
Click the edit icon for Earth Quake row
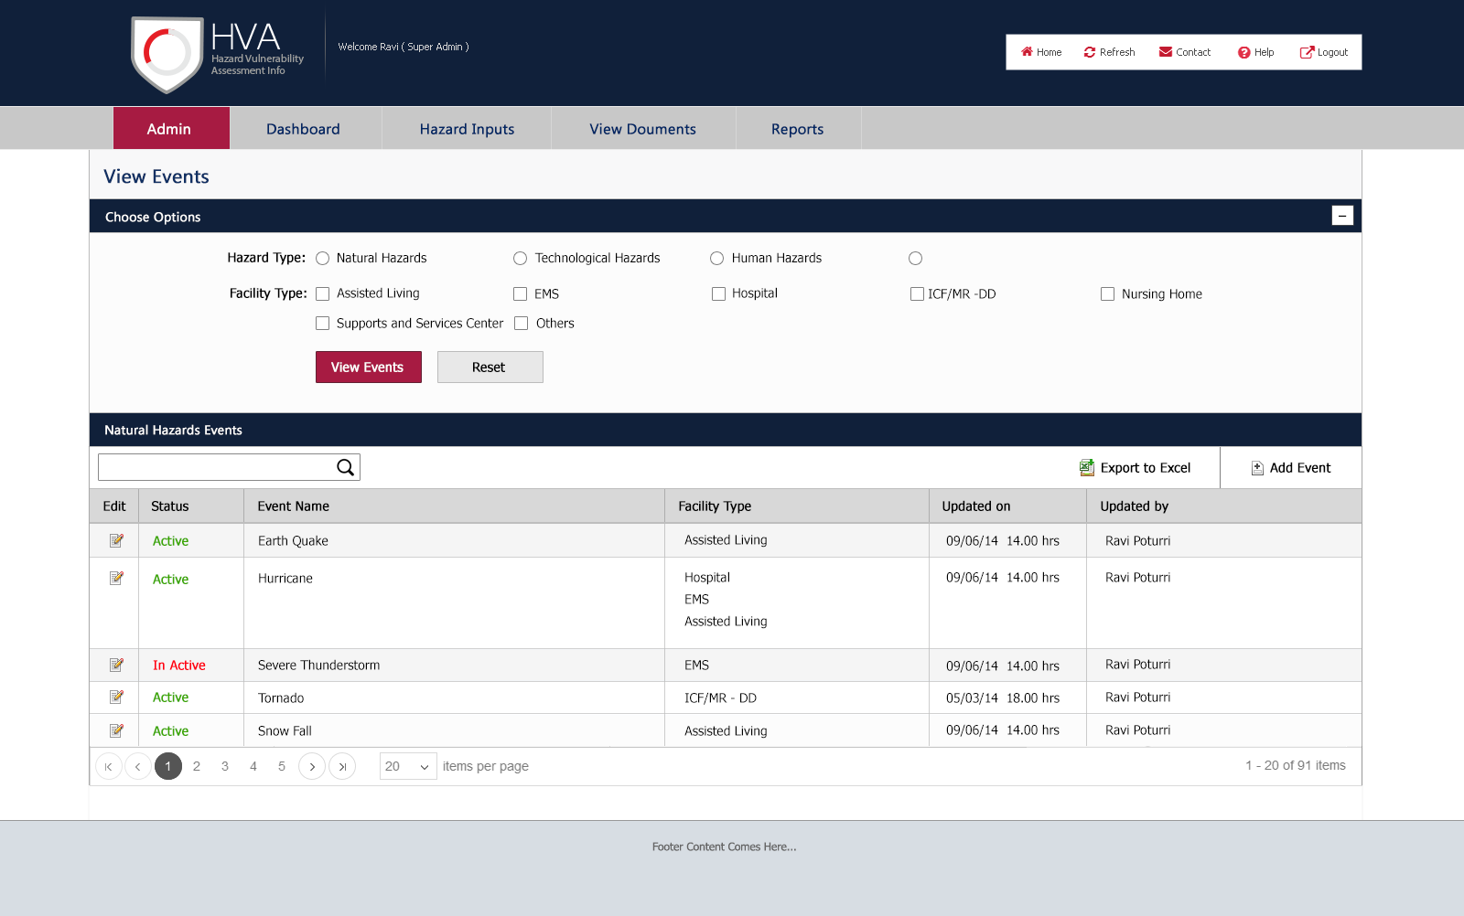pos(116,540)
